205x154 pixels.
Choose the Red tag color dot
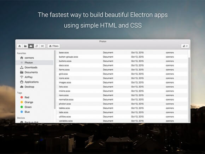22,97
